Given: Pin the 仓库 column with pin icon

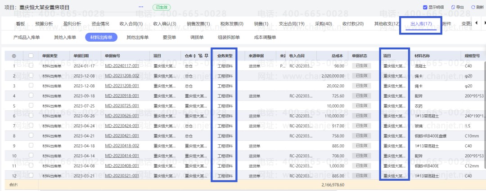Looking at the screenshot, I should (206, 56).
